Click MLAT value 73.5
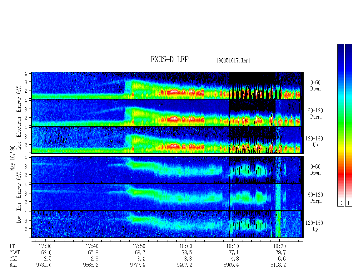This screenshot has height=273, width=353. (x=187, y=252)
